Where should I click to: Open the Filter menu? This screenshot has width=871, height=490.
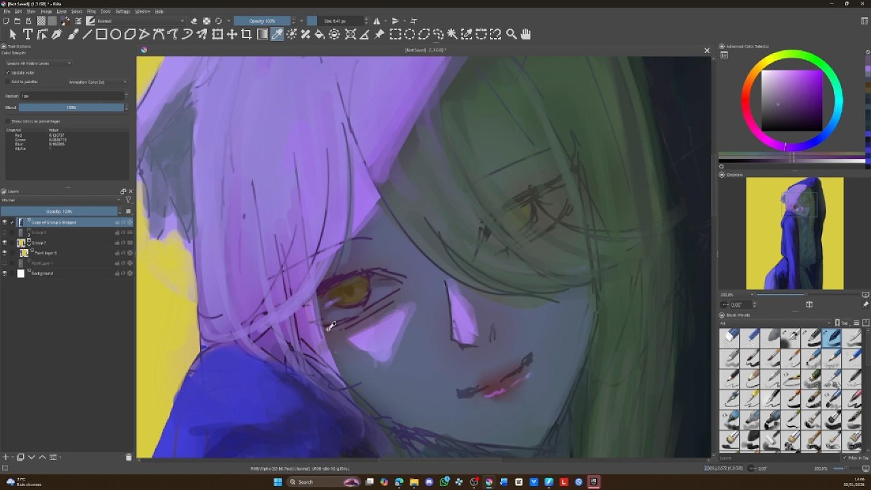tap(91, 12)
